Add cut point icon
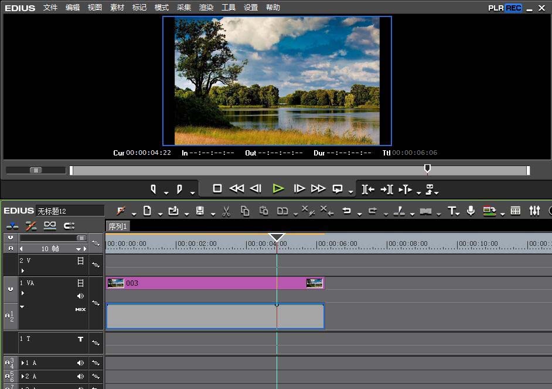The image size is (552, 389). pos(399,211)
